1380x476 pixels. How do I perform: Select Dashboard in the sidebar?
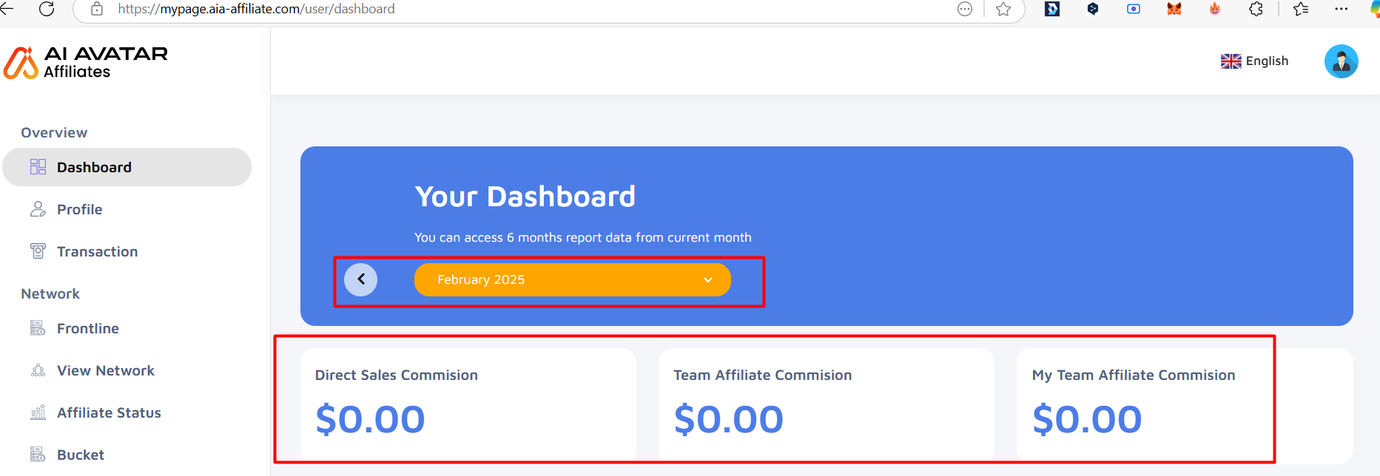click(x=127, y=167)
